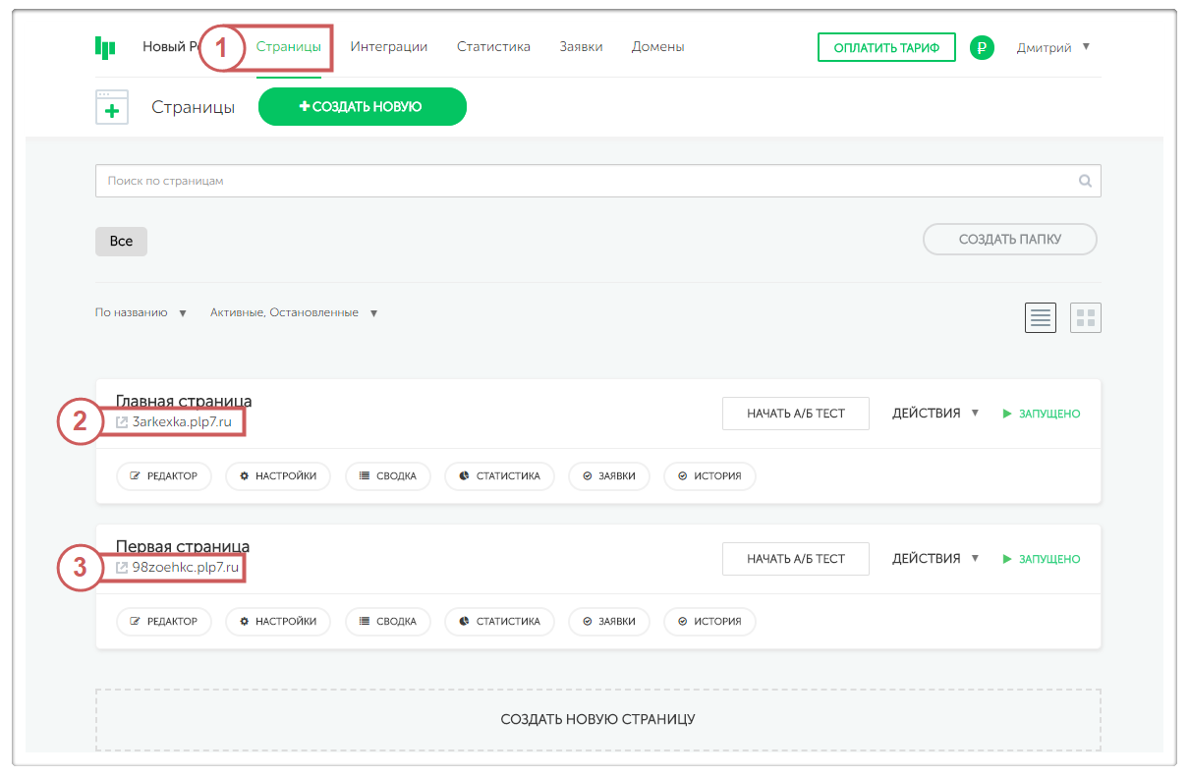Switch to grid view layout
The height and width of the screenshot is (776, 1189).
click(x=1085, y=317)
